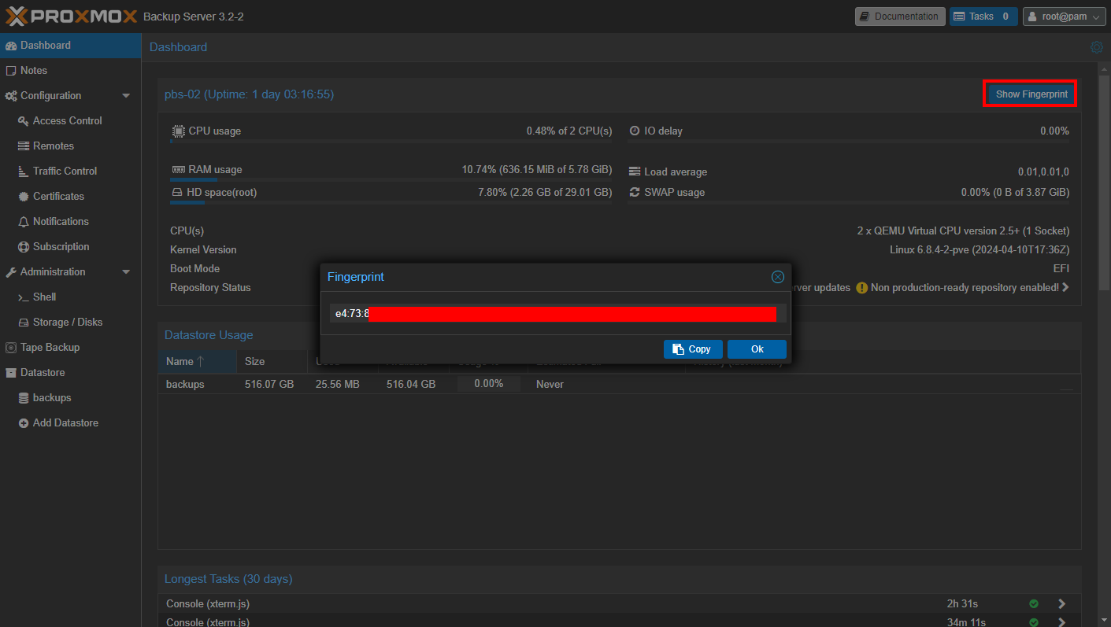Select Remotes in sidebar
This screenshot has width=1111, height=627.
(x=70, y=146)
